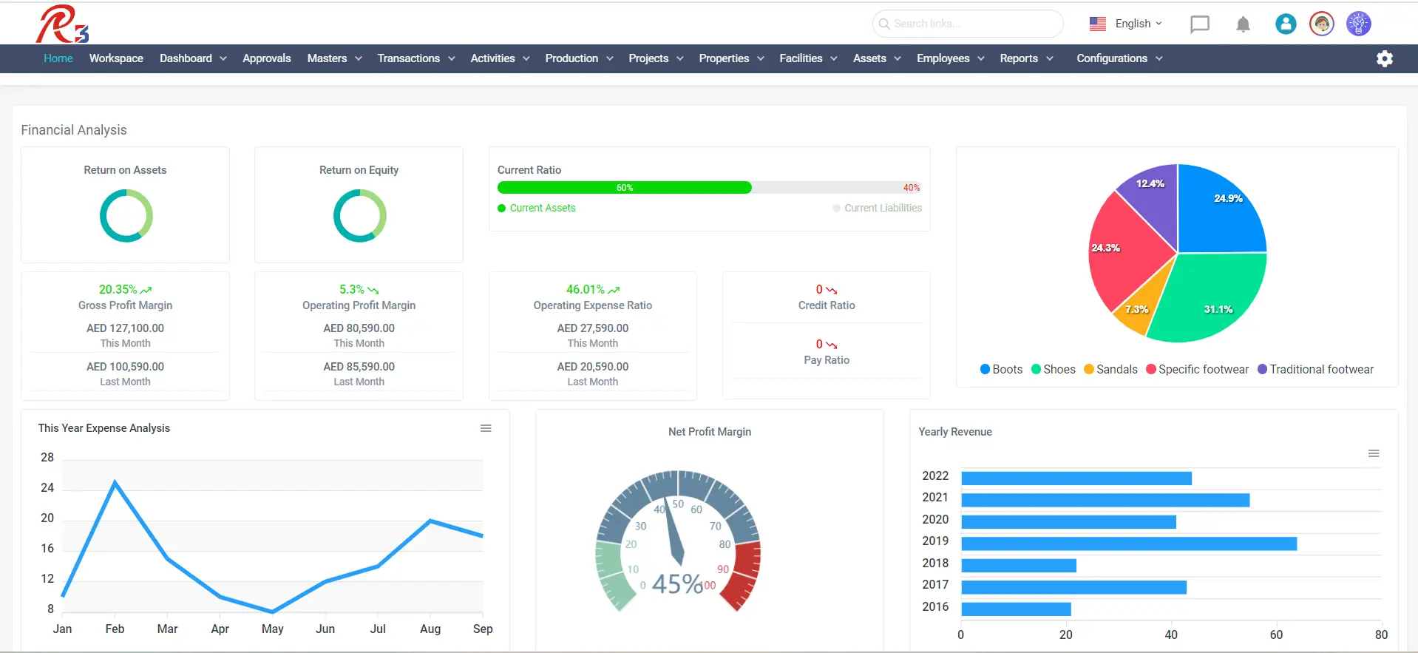1418x653 pixels.
Task: Expand the Properties menu
Action: pos(731,58)
